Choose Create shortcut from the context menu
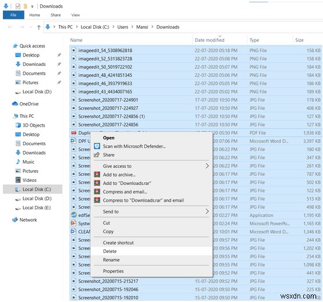 pos(151,243)
